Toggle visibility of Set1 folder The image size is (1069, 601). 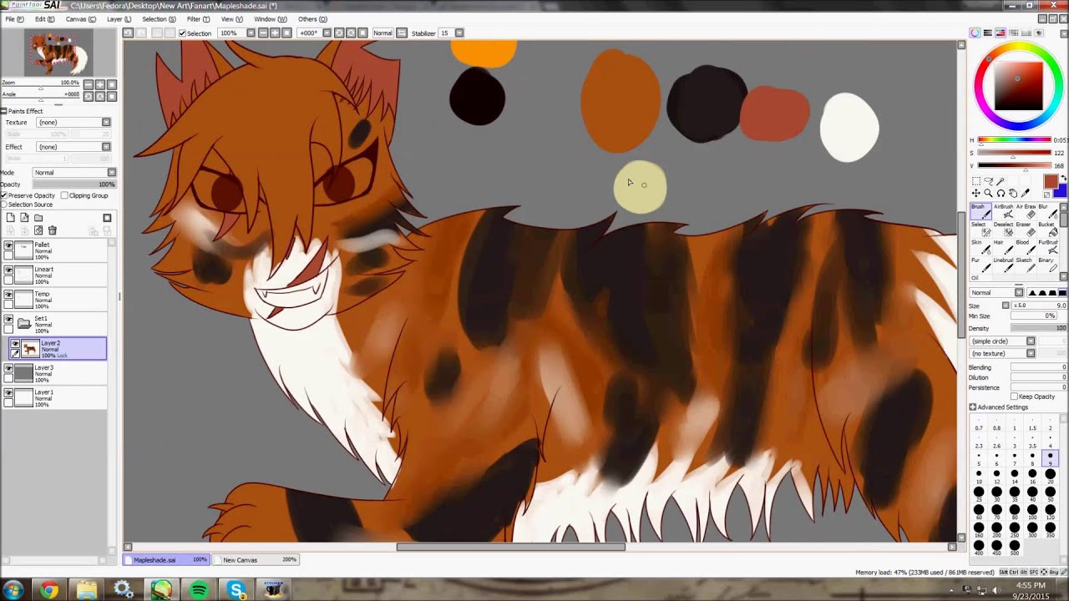pyautogui.click(x=8, y=319)
